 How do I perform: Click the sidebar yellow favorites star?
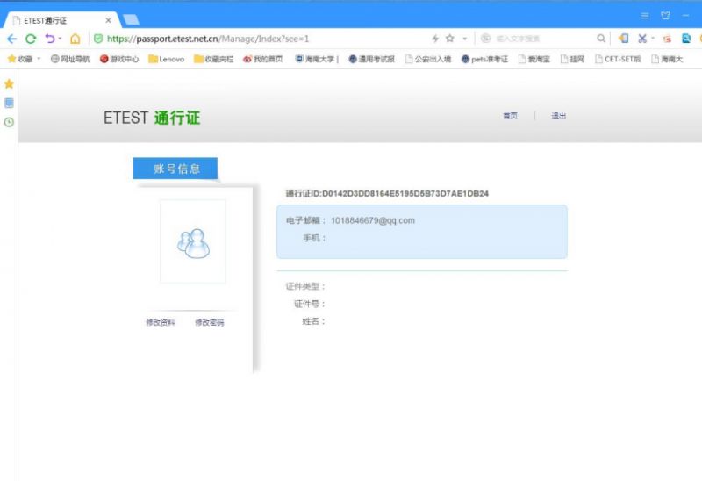[9, 83]
